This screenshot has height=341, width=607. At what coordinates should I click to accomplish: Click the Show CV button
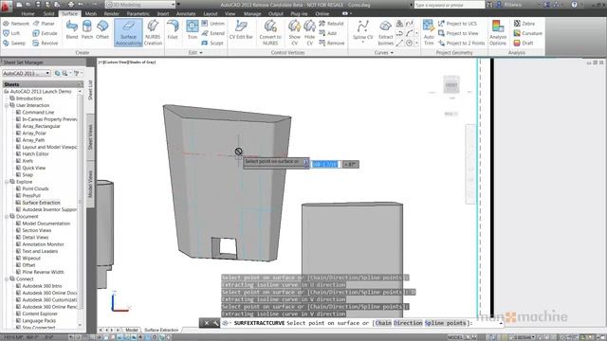tap(294, 32)
